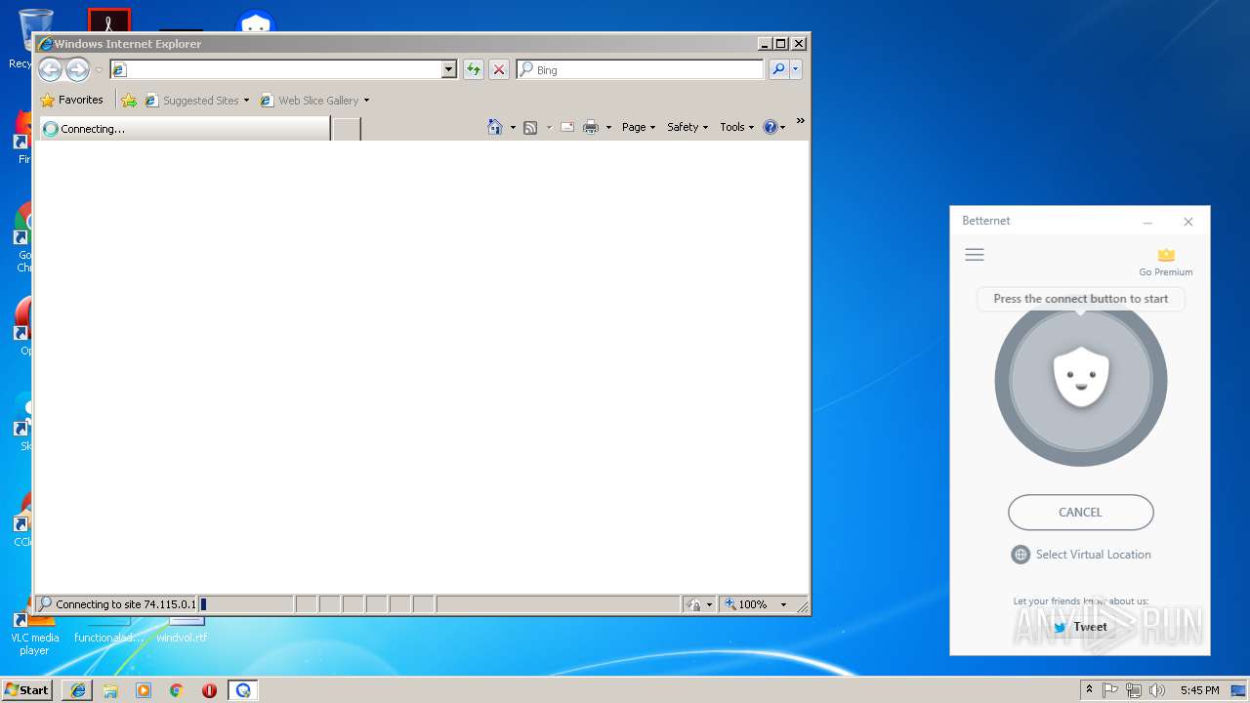Click the Bing search box

641,69
